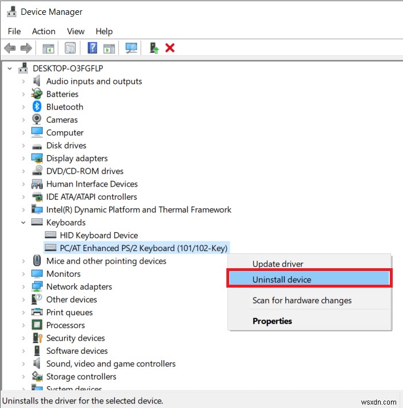Expand the Disk drives category

(23, 146)
